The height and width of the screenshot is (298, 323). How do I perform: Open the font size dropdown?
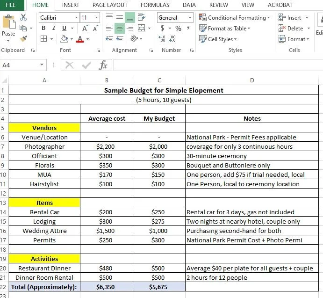click(96, 17)
